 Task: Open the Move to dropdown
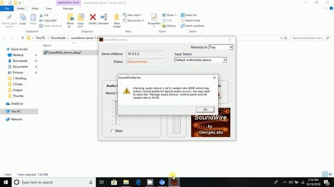click(x=70, y=20)
